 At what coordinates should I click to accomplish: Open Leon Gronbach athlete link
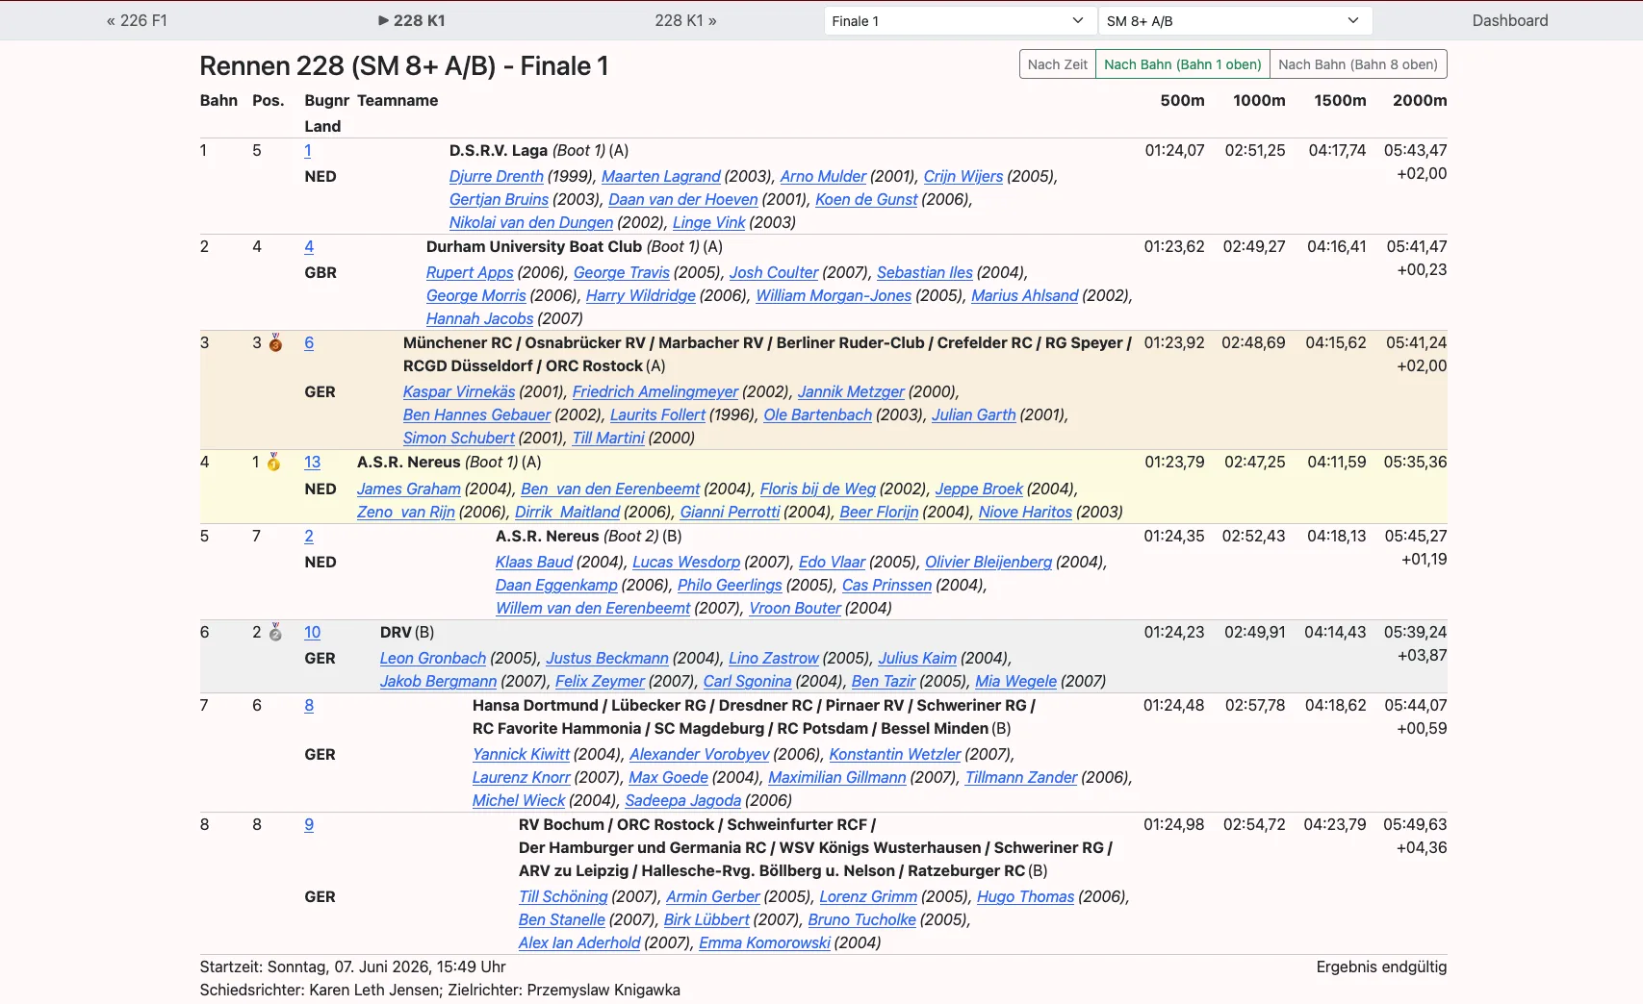point(432,658)
